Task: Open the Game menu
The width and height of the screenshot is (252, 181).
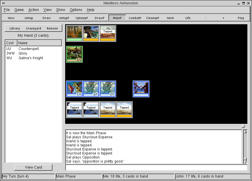Action: (19, 10)
